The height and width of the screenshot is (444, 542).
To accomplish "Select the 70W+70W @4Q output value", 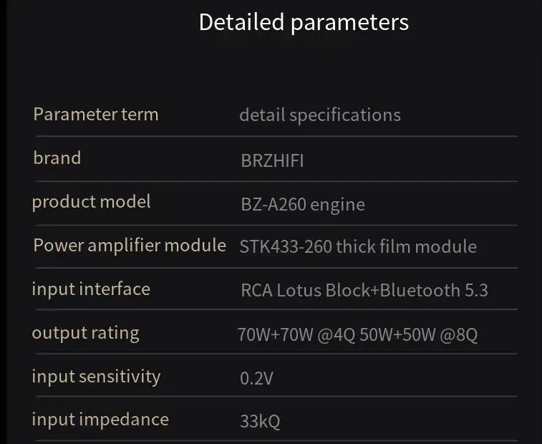I will 296,334.
